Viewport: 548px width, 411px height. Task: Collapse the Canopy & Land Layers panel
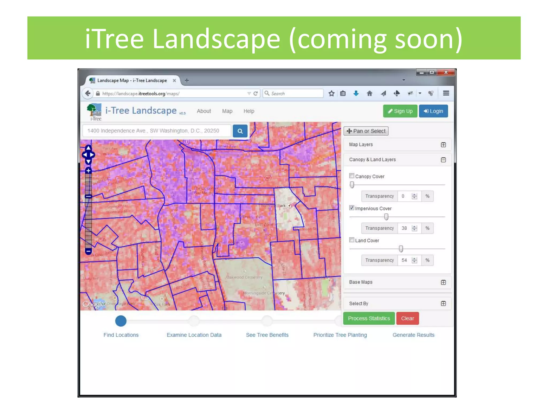click(x=443, y=160)
